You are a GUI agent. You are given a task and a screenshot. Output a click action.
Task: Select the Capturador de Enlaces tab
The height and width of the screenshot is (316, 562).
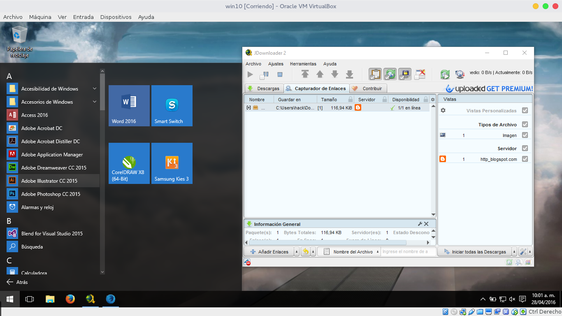coord(316,88)
